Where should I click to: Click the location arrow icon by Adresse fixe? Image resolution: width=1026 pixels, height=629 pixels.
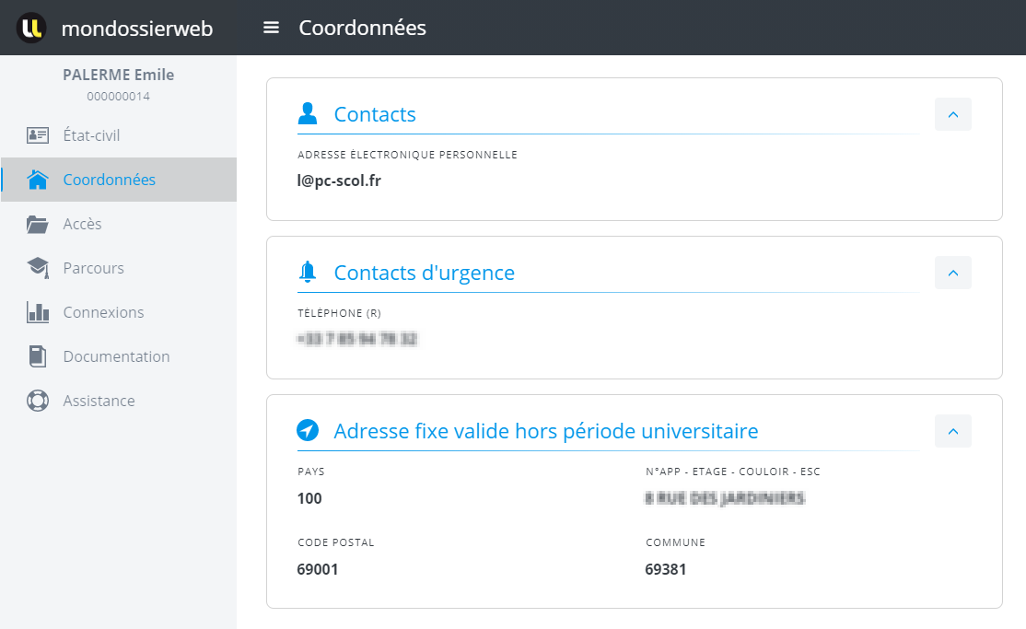click(308, 431)
